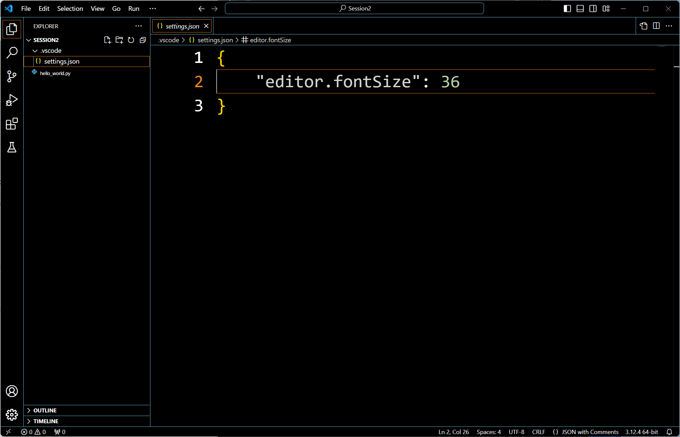Expand the OUTLINE section
Viewport: 680px width, 437px height.
tap(45, 410)
